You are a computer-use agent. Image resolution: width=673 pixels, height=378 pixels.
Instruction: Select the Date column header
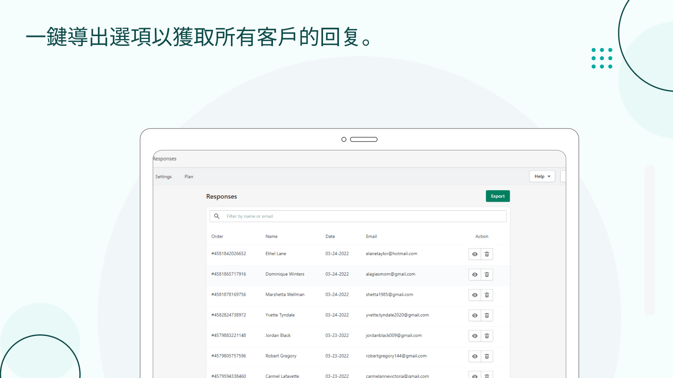tap(330, 236)
